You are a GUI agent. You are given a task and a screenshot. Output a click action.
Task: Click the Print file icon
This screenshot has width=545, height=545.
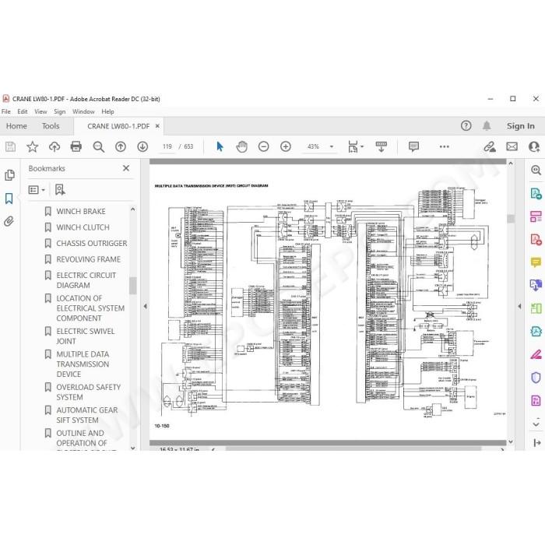[x=76, y=146]
